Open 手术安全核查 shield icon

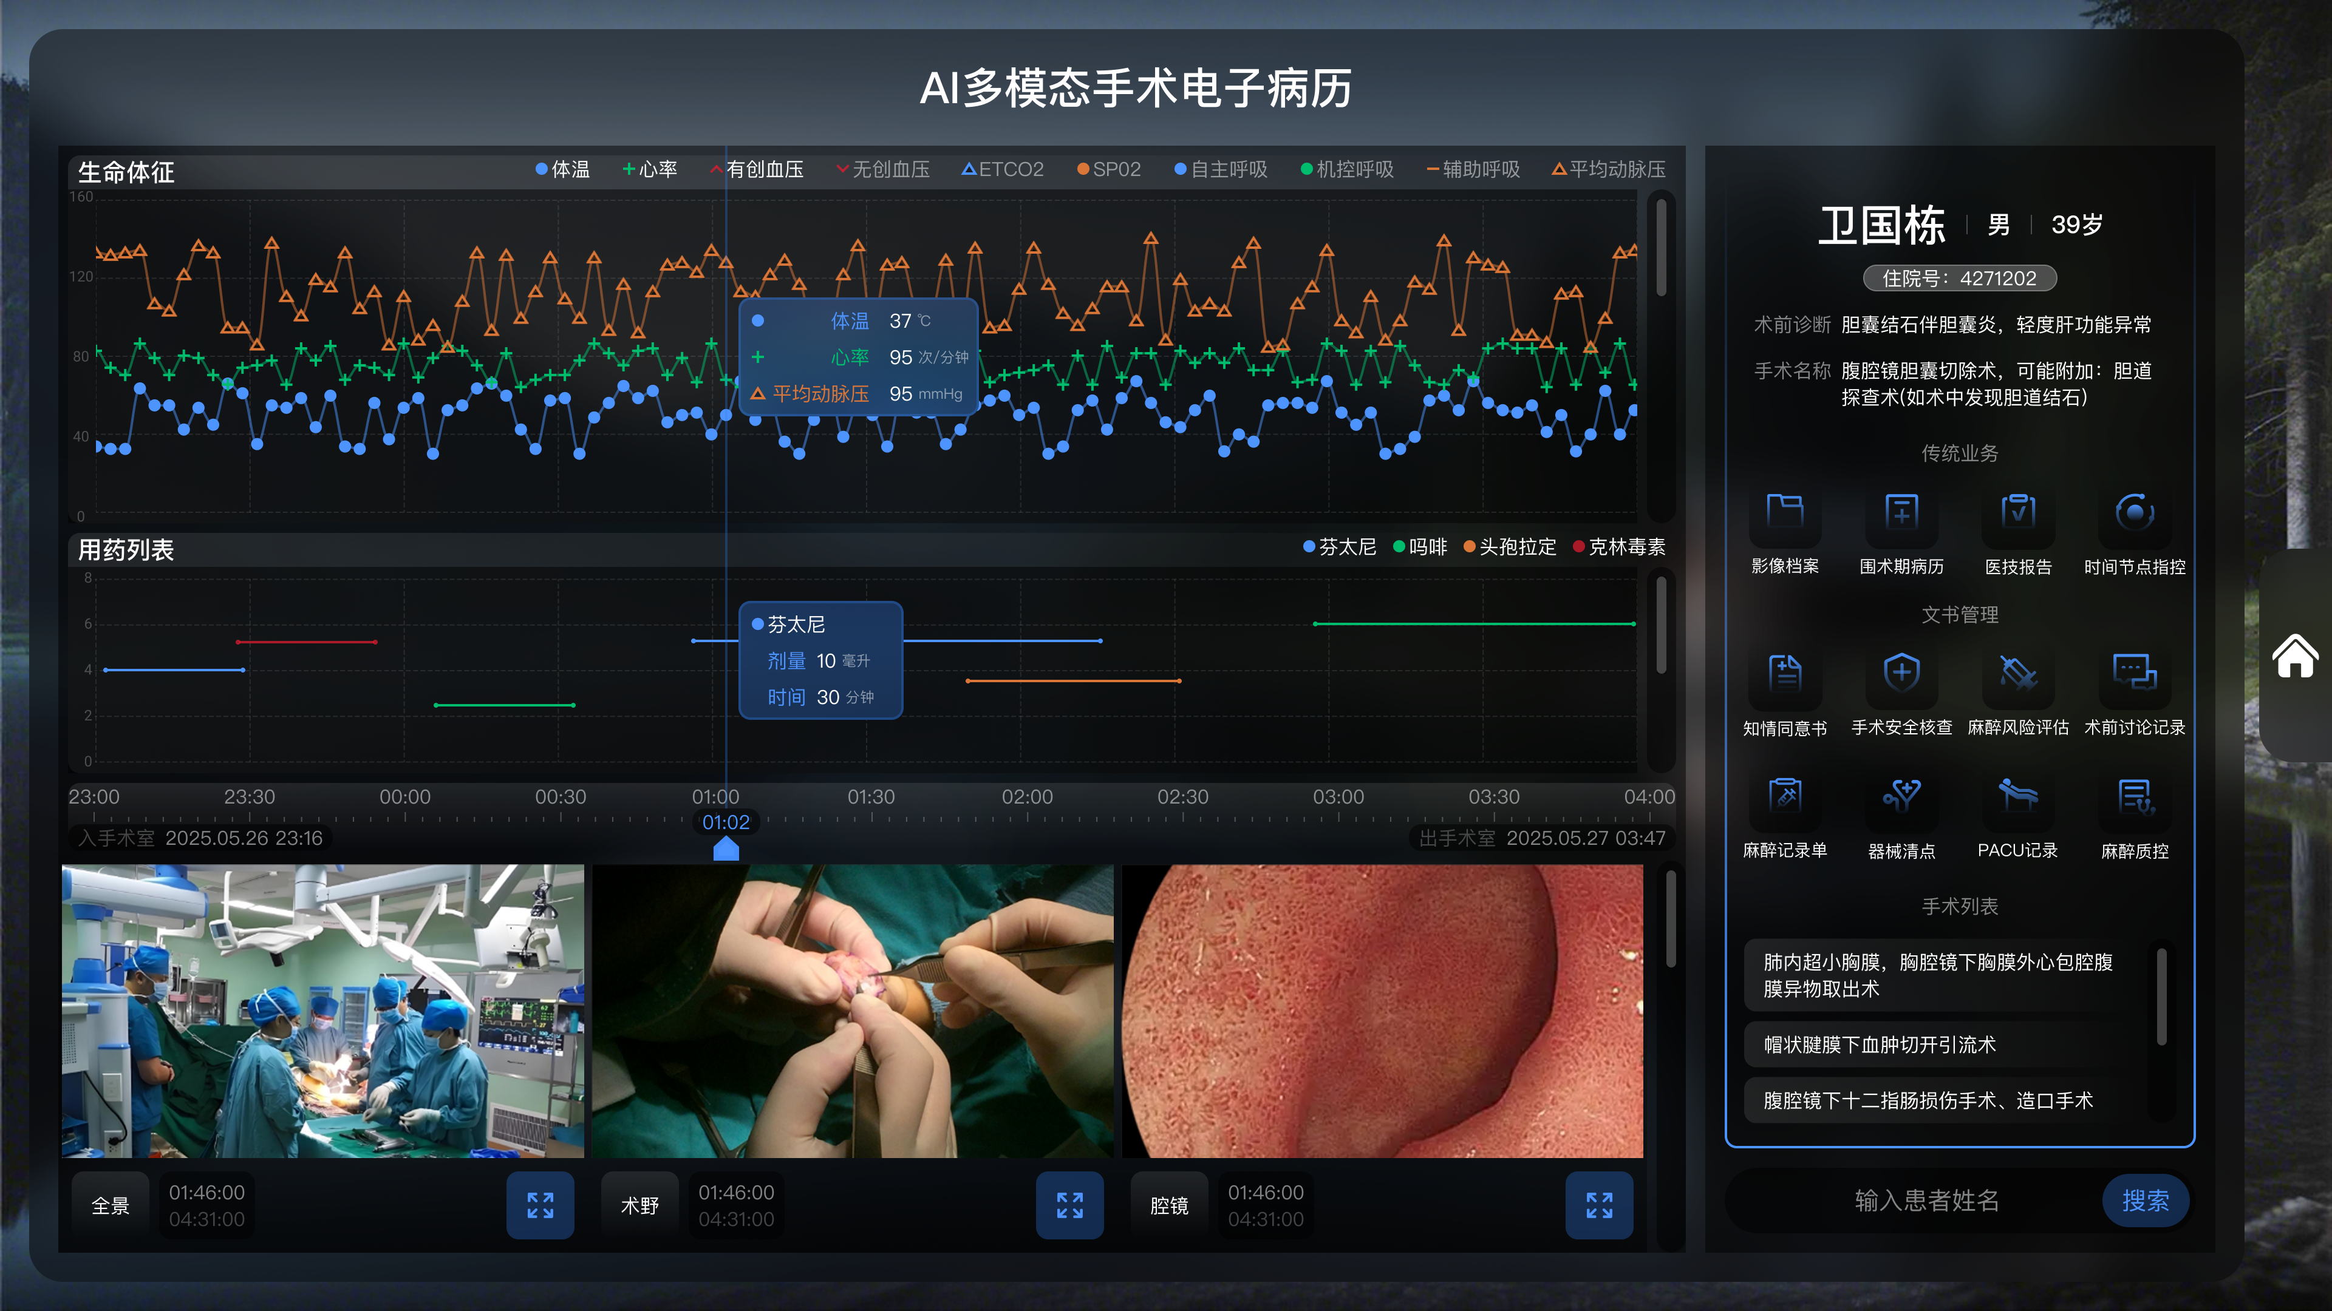pyautogui.click(x=1901, y=673)
